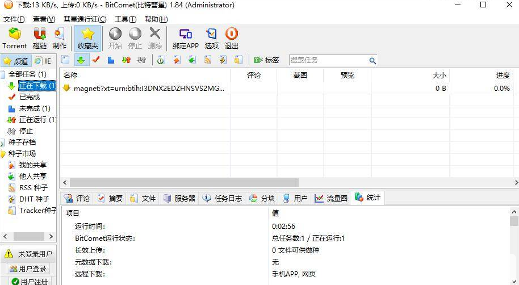Image resolution: width=519 pixels, height=285 pixels.
Task: Select 他人共享 in the sidebar
Action: click(x=33, y=176)
